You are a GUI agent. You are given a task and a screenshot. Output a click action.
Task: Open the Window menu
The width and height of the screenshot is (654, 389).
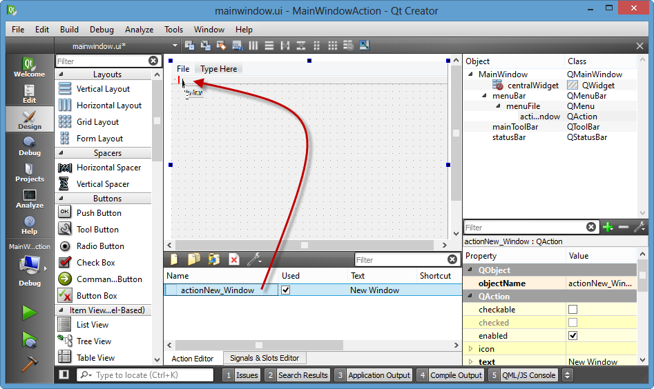click(209, 29)
